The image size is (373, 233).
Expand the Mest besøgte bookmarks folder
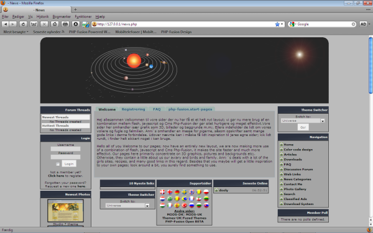click(x=16, y=32)
